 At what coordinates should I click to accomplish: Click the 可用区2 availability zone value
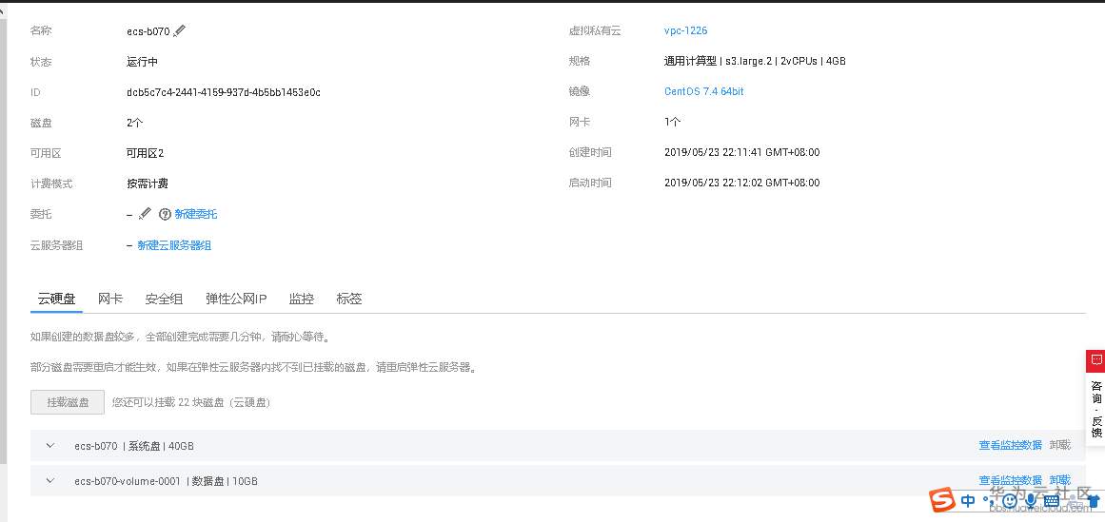click(x=146, y=153)
